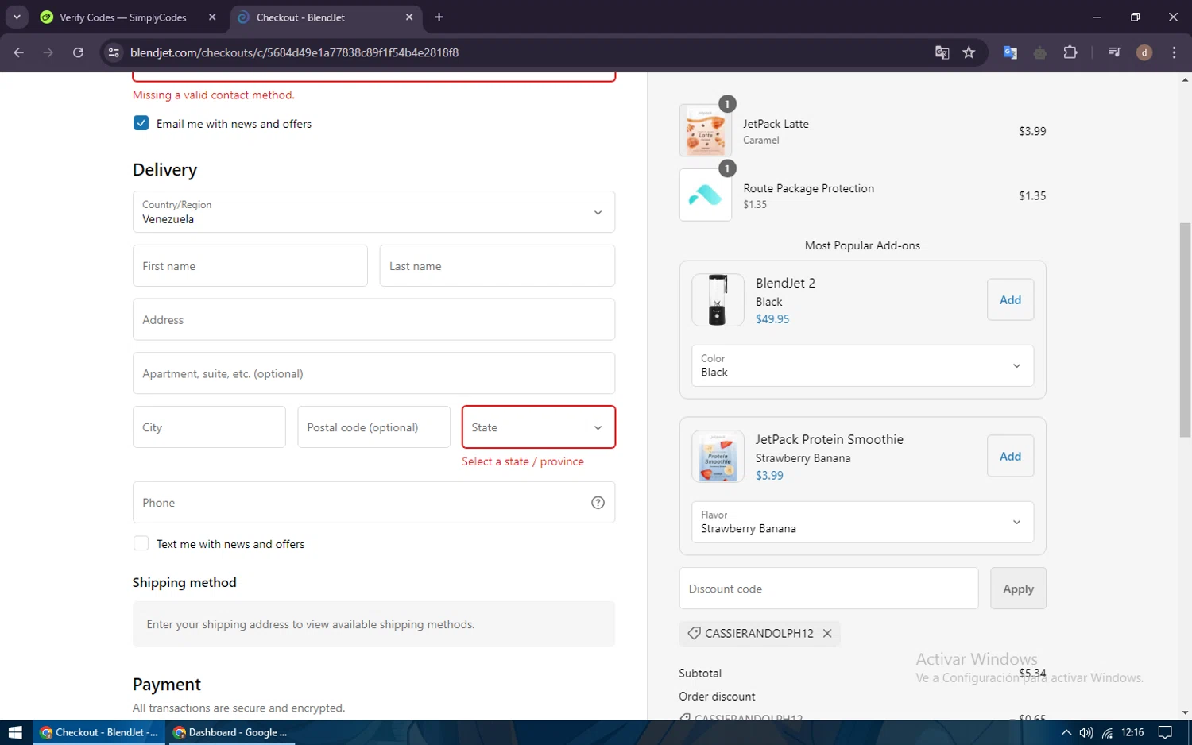Click the Route Package Protection logo
Viewport: 1192px width, 745px height.
tap(706, 195)
